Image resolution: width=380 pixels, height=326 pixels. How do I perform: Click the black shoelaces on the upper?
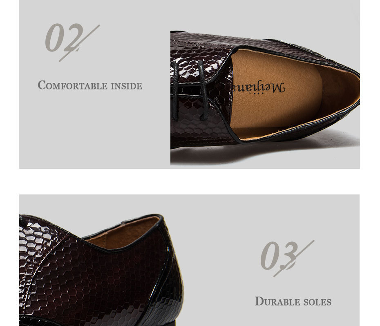190,91
